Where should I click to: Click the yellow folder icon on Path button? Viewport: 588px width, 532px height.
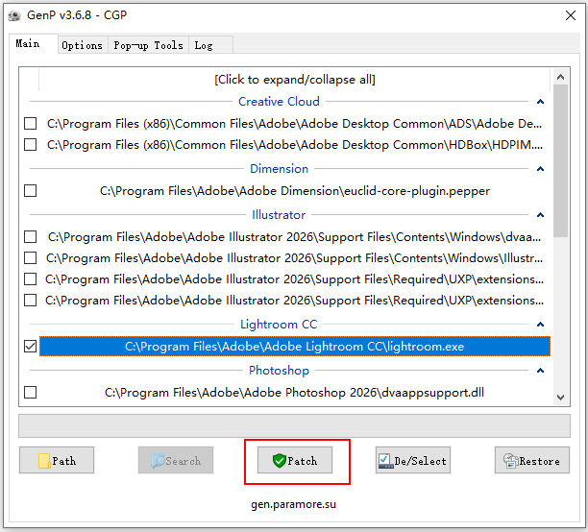click(44, 461)
